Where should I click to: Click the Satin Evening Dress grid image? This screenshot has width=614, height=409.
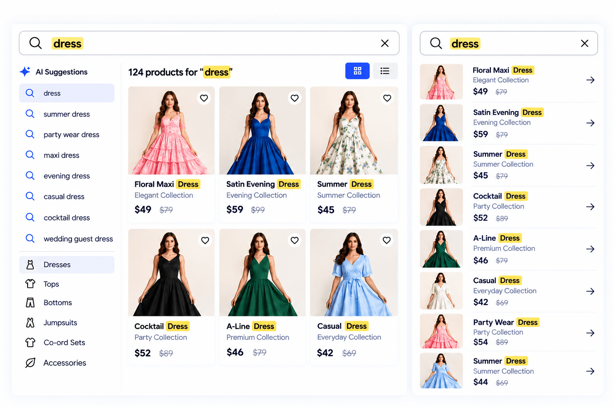[262, 131]
